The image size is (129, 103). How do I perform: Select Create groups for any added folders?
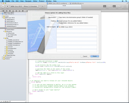pyautogui.click(x=58, y=21)
